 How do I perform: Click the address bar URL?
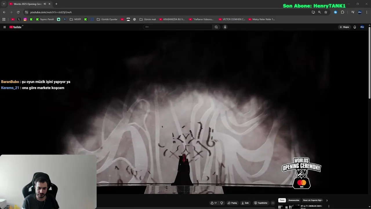click(51, 12)
